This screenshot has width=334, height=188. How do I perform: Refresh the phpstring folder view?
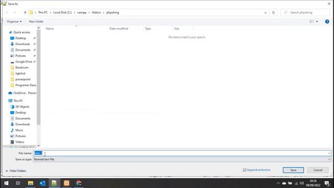tap(273, 13)
